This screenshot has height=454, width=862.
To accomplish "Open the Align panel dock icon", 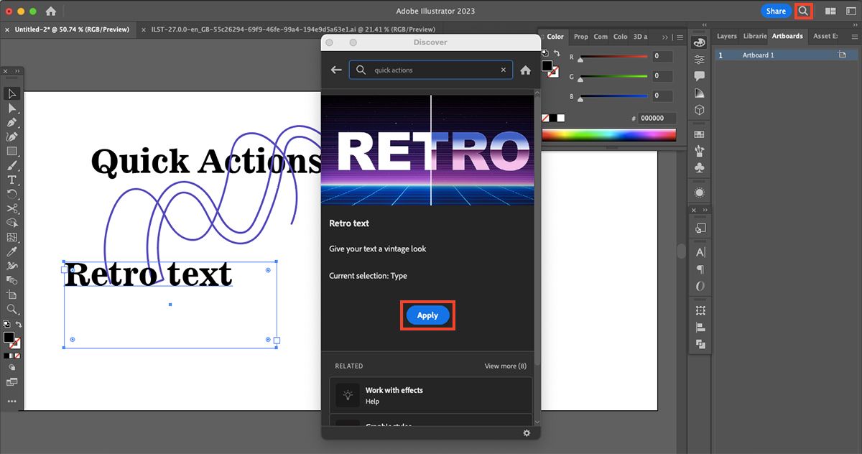I will point(700,327).
